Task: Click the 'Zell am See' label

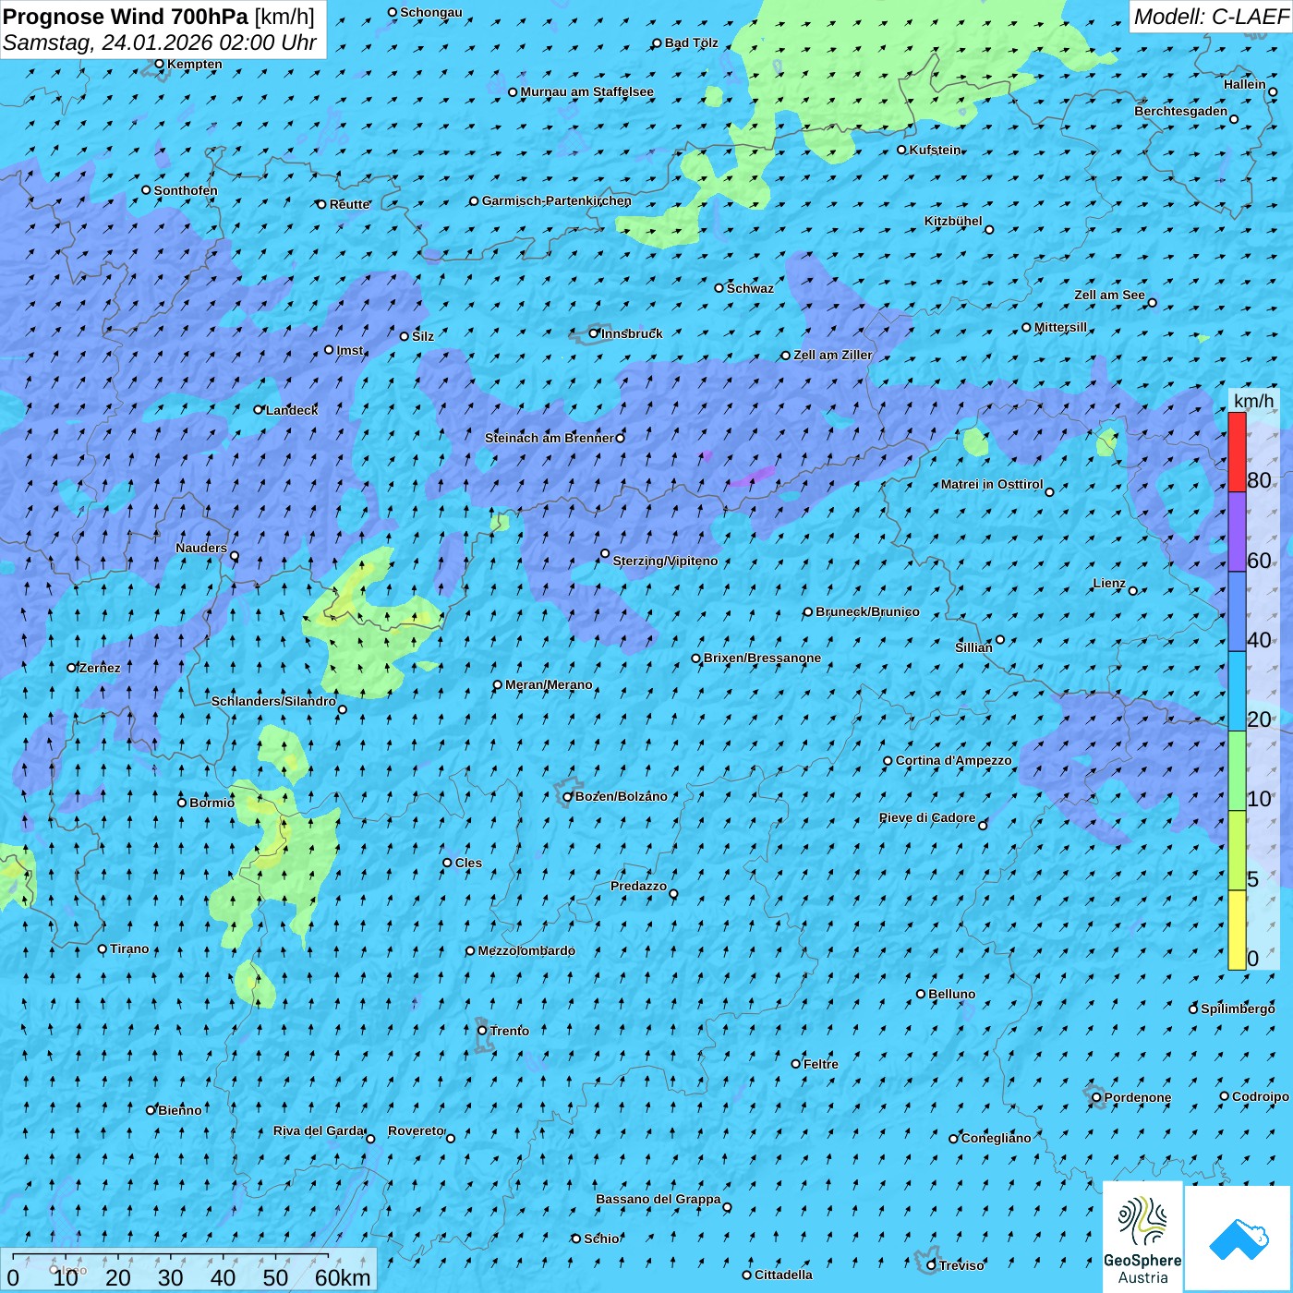Action: (x=1109, y=295)
